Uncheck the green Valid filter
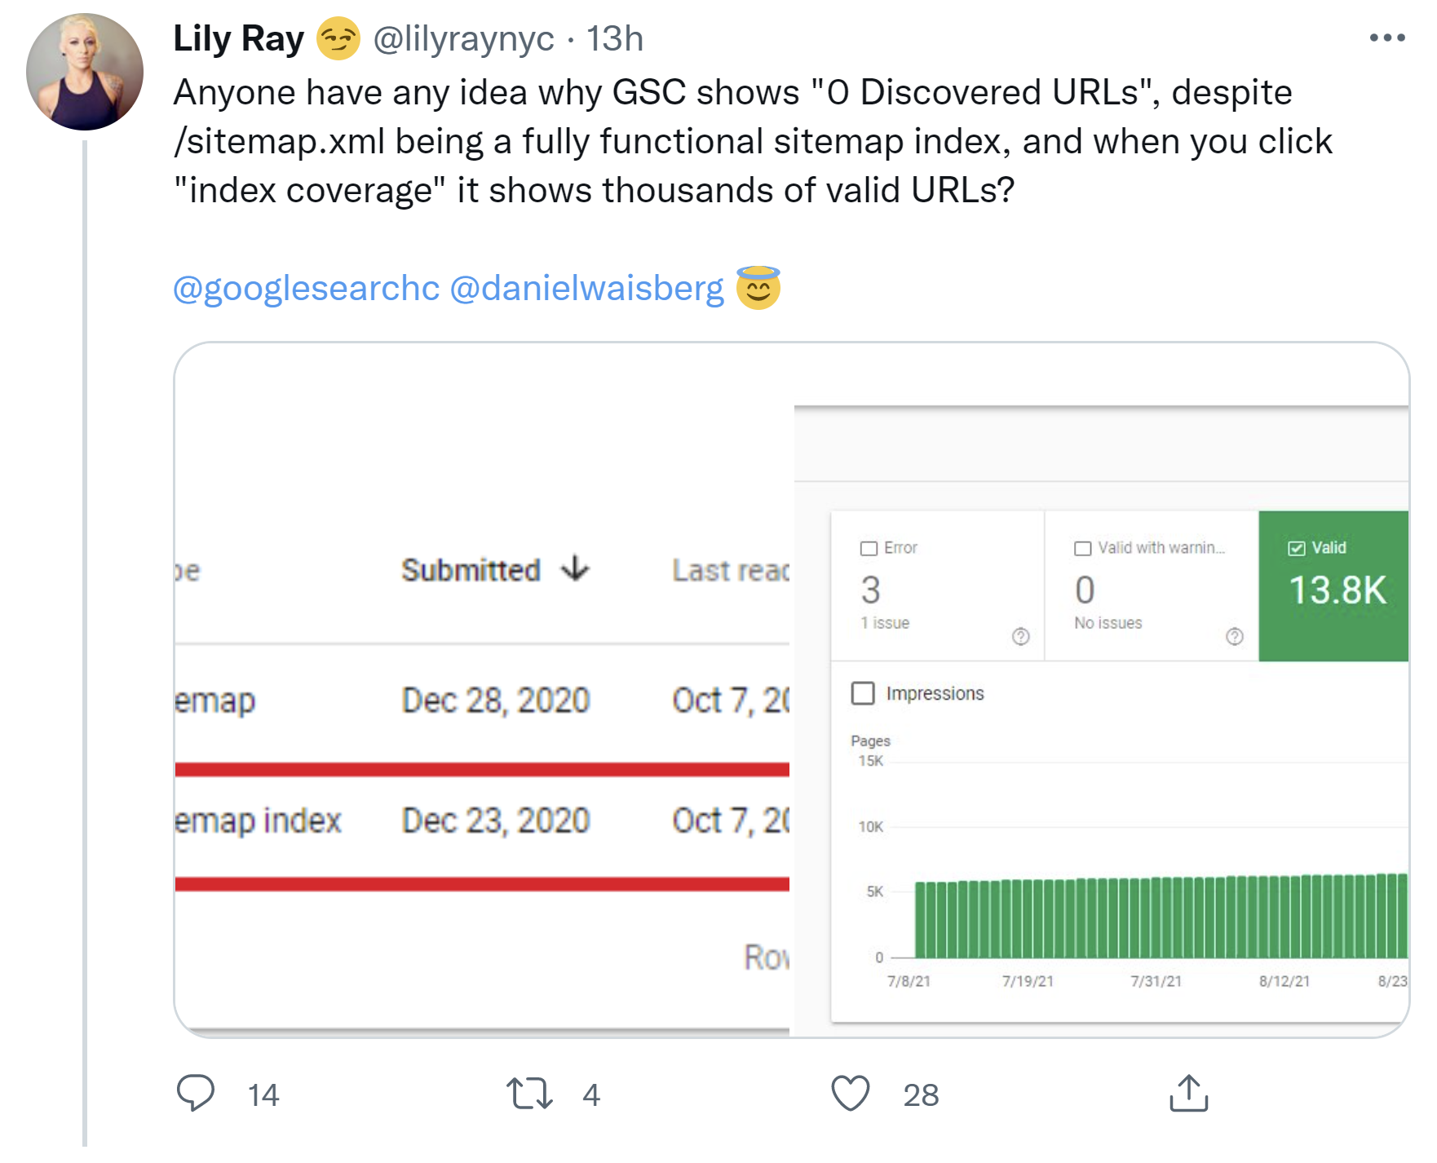The width and height of the screenshot is (1437, 1163). [1295, 547]
